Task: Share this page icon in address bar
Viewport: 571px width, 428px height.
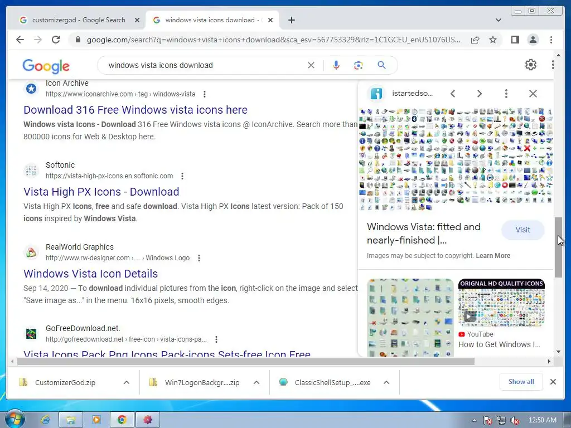Action: pos(475,40)
